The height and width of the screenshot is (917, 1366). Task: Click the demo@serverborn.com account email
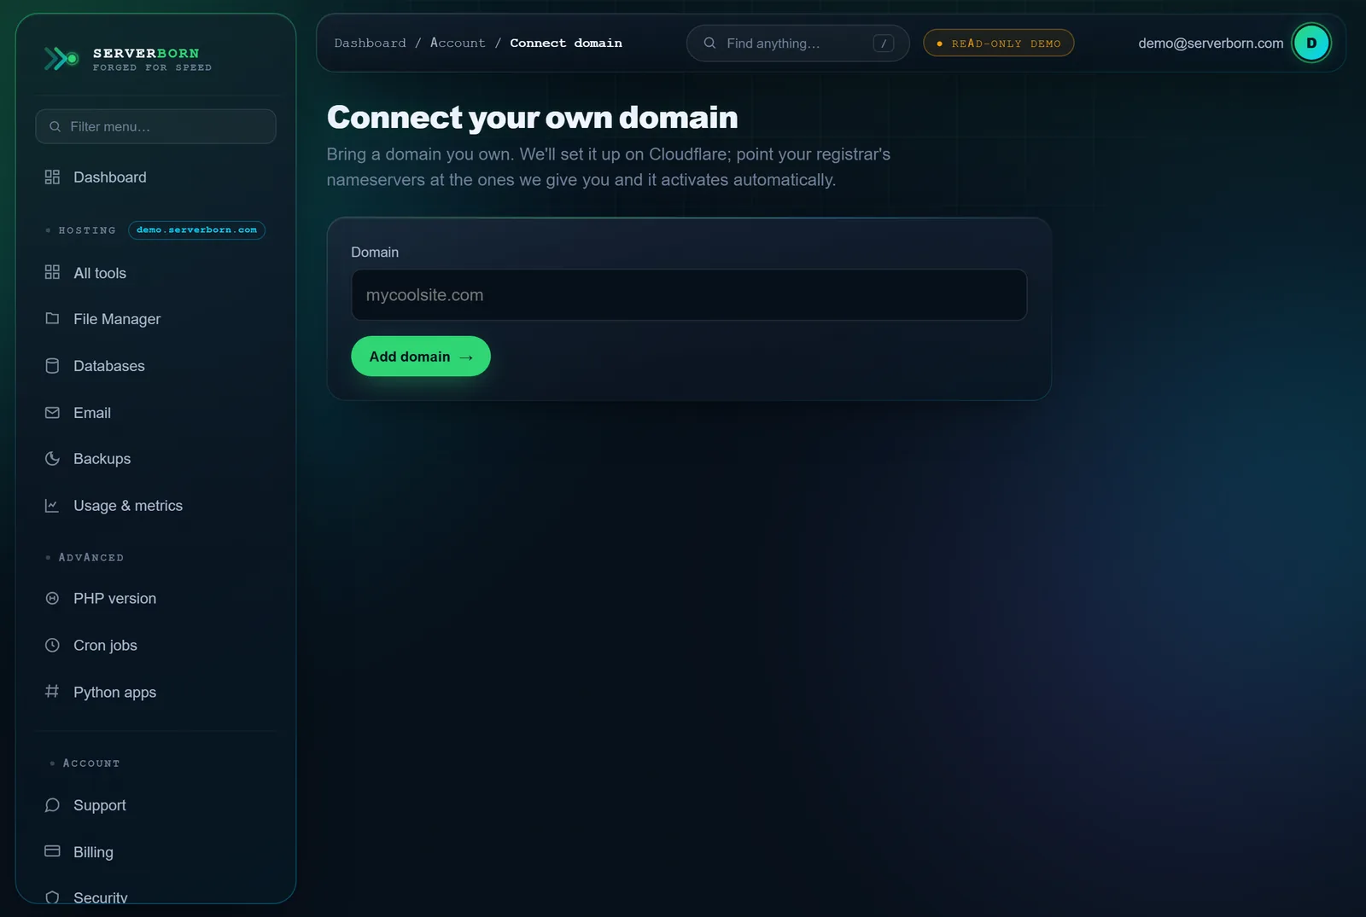pos(1211,43)
